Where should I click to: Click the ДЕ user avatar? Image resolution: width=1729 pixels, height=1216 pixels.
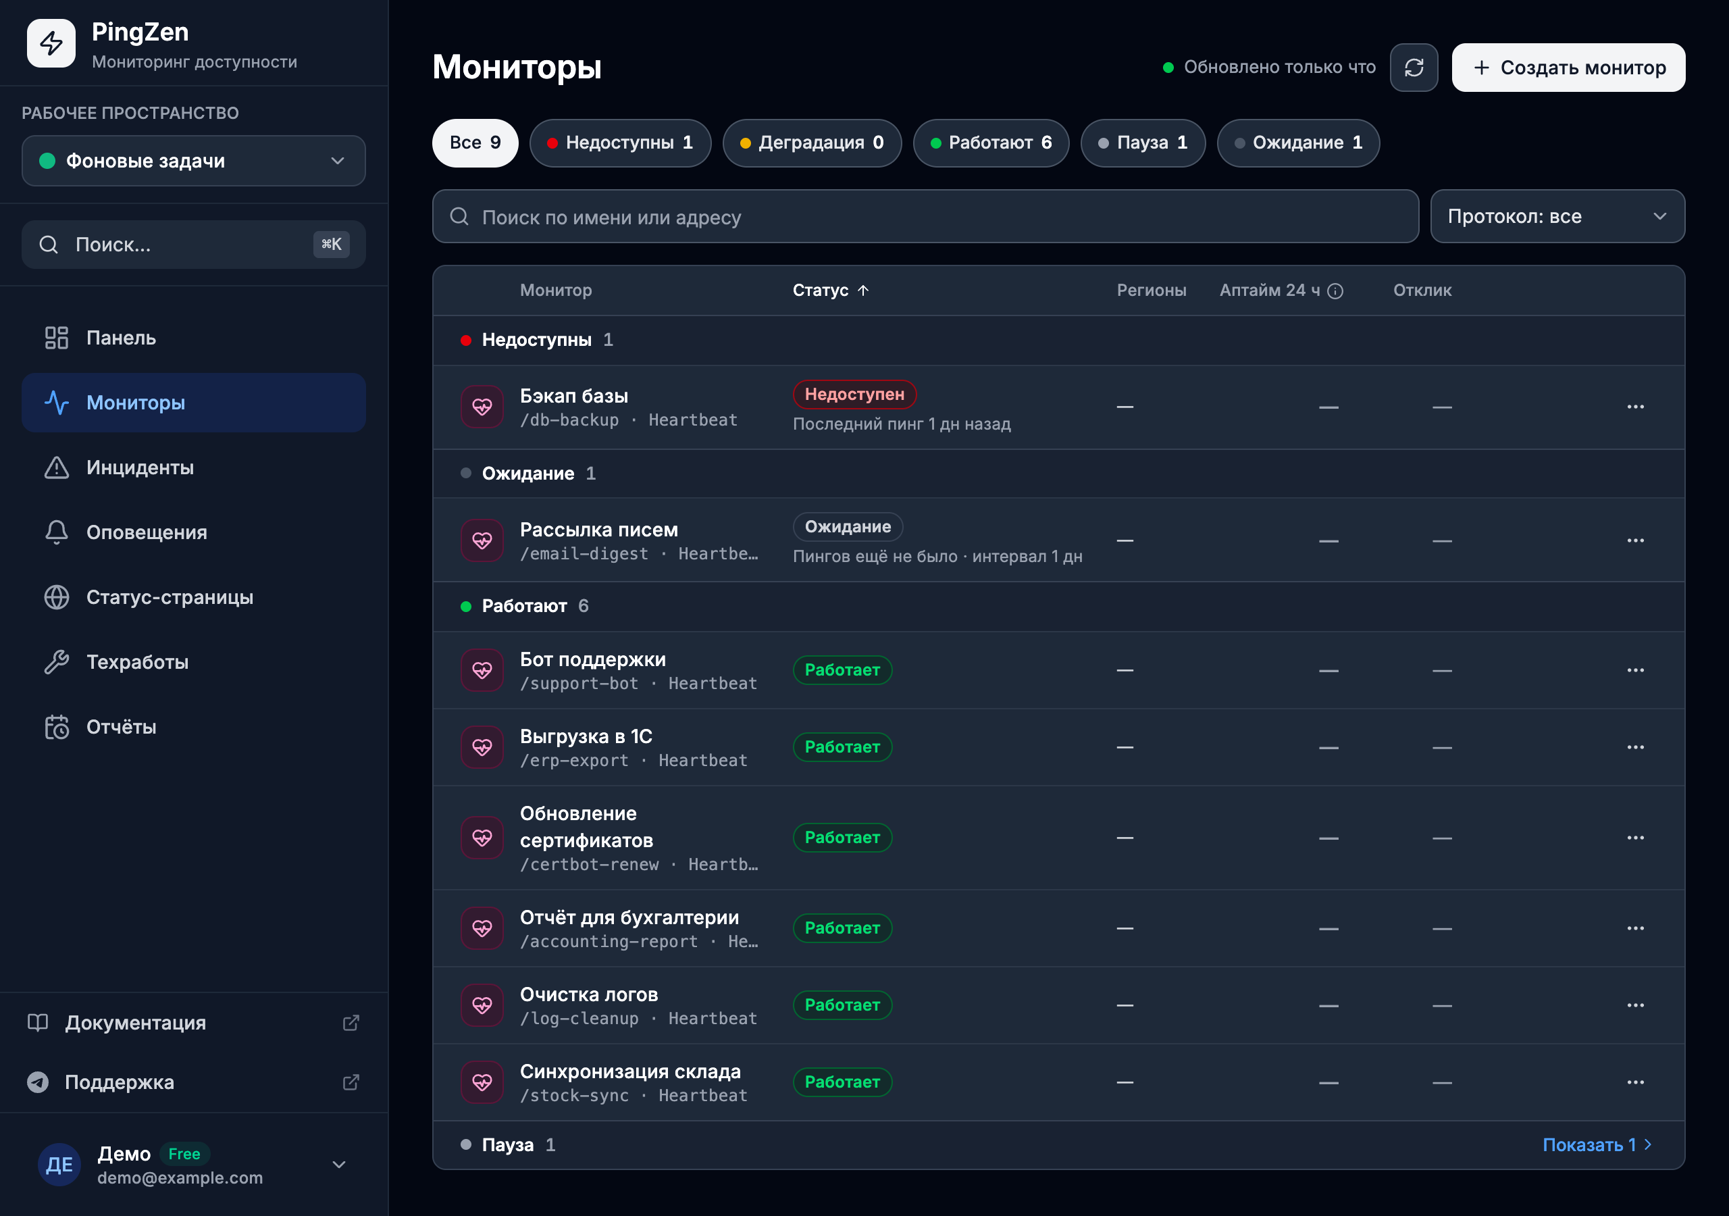point(59,1164)
